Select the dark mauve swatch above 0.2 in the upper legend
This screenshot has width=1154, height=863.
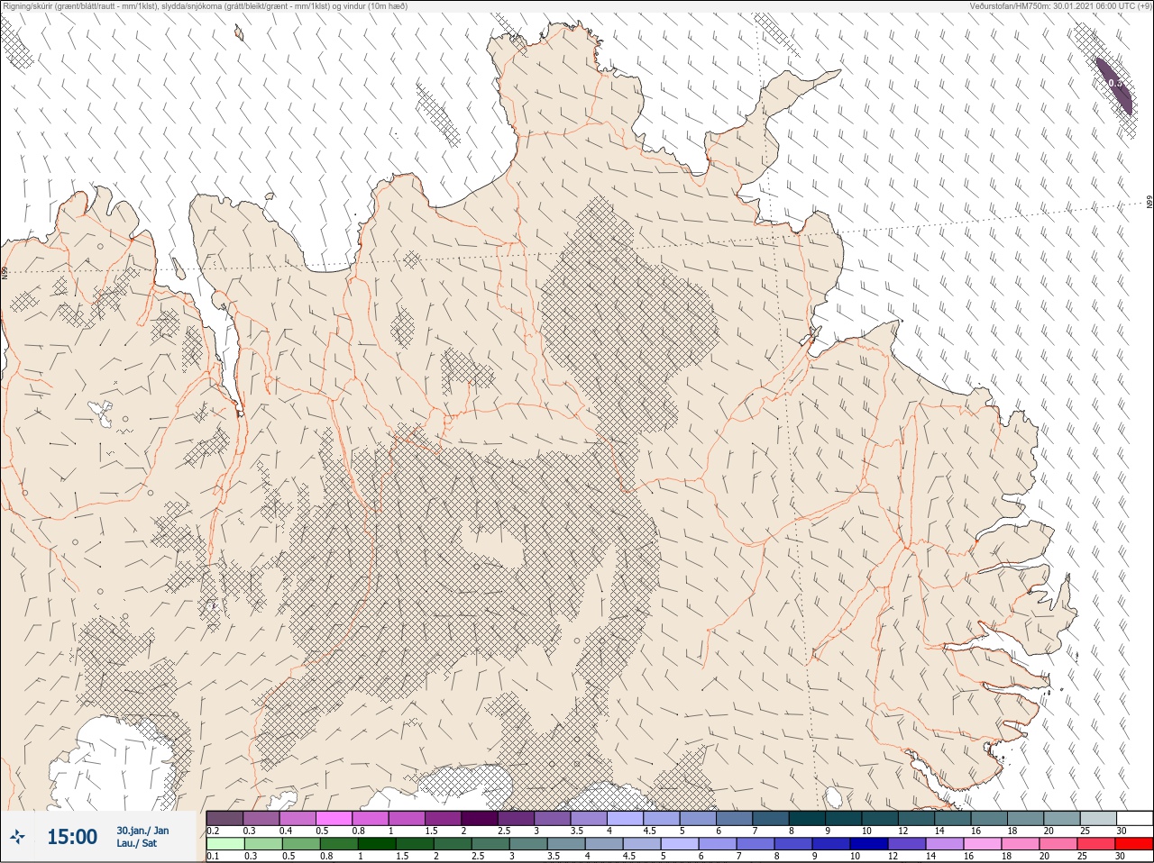pyautogui.click(x=224, y=818)
